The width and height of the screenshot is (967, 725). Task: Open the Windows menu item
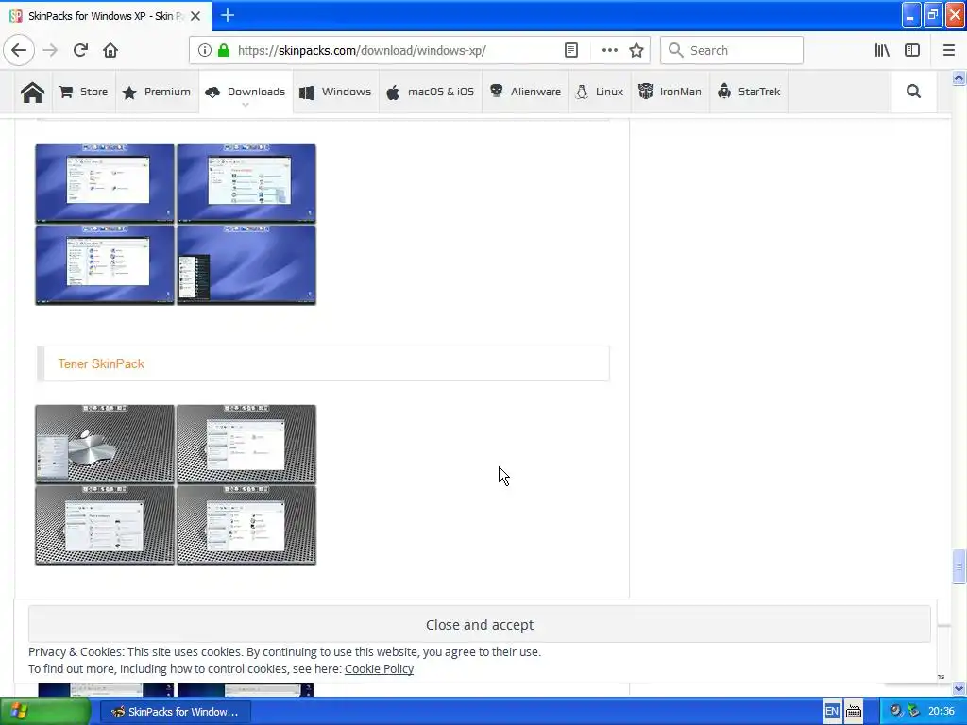tap(335, 92)
